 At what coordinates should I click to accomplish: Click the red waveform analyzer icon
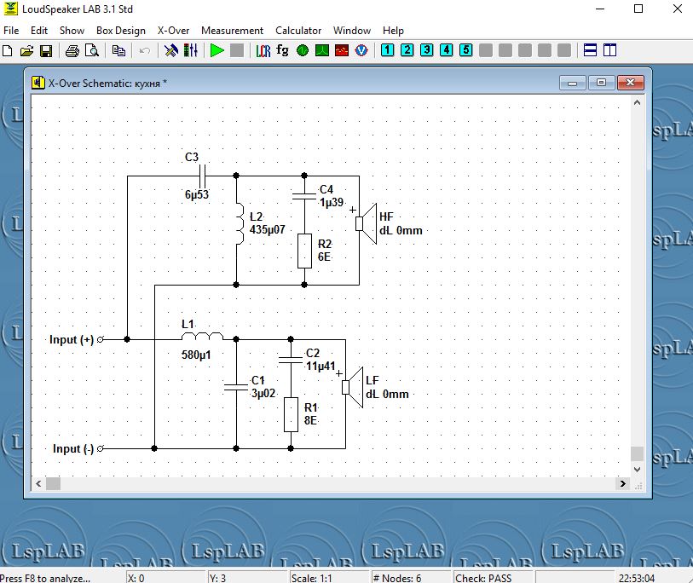[342, 50]
